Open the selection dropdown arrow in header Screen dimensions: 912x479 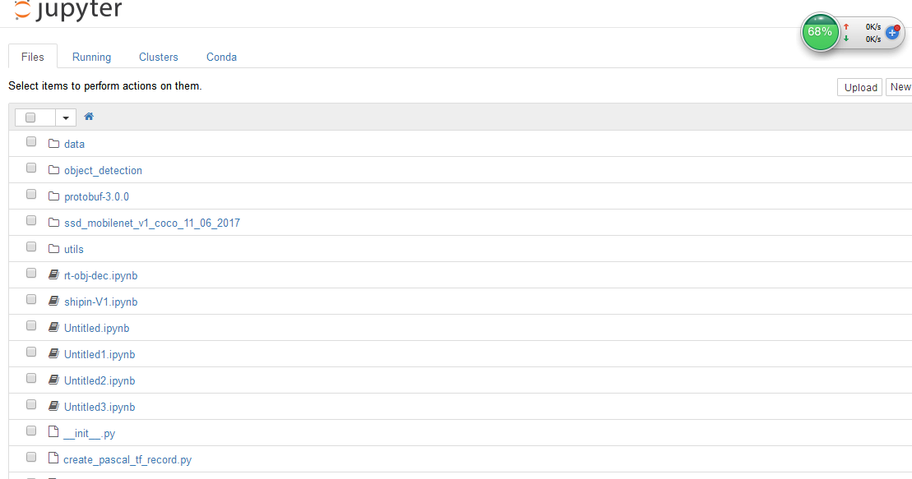66,118
